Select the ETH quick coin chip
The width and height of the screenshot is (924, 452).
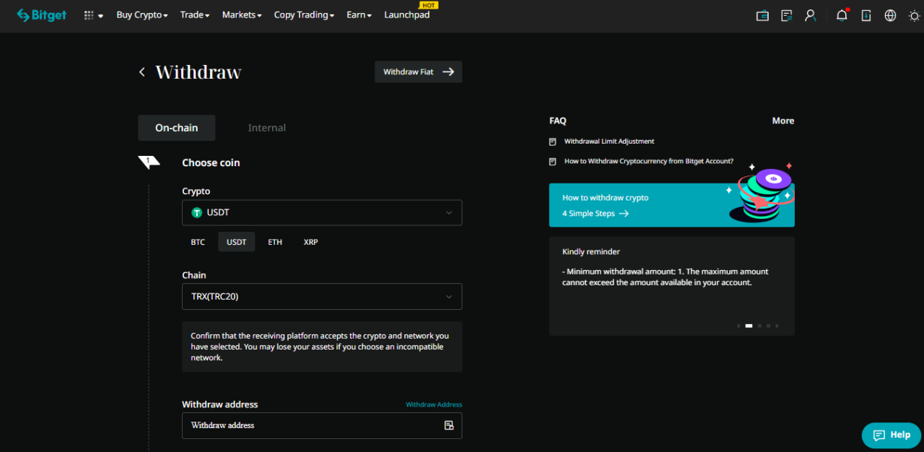[x=275, y=242]
